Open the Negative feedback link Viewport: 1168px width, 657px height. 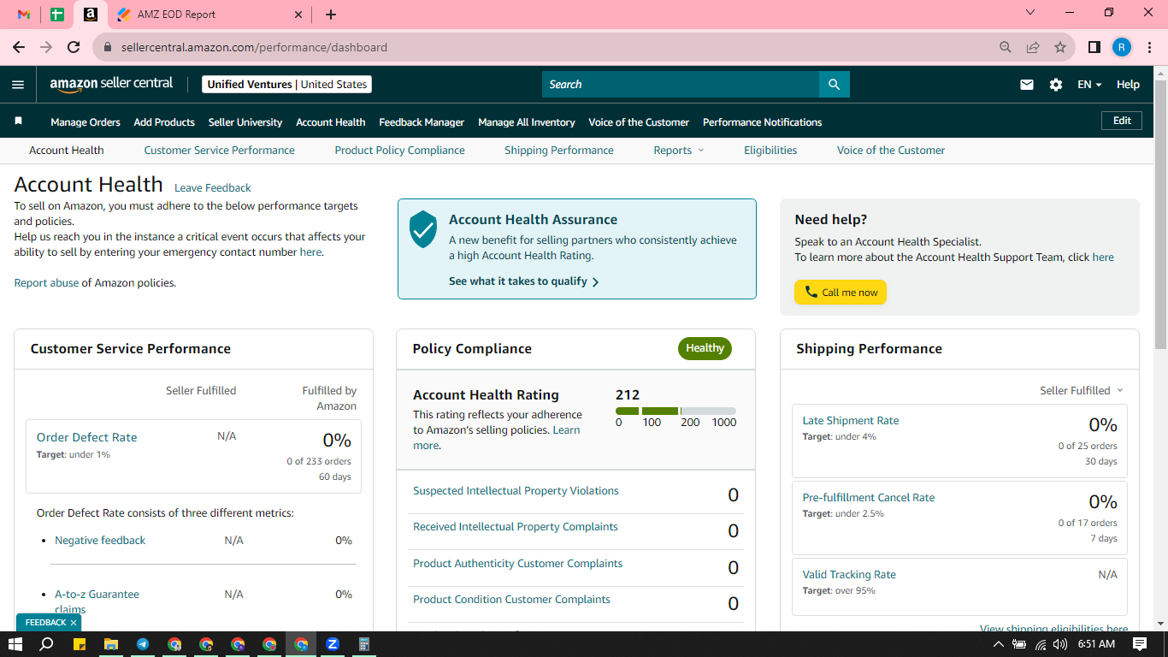[100, 540]
